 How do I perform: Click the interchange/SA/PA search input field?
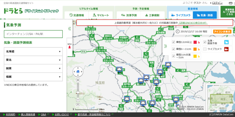click(x=33, y=34)
